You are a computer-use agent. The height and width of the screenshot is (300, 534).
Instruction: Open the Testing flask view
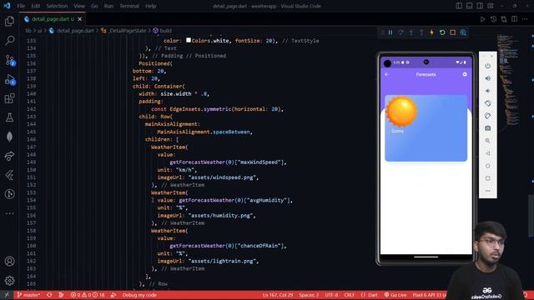click(x=9, y=117)
